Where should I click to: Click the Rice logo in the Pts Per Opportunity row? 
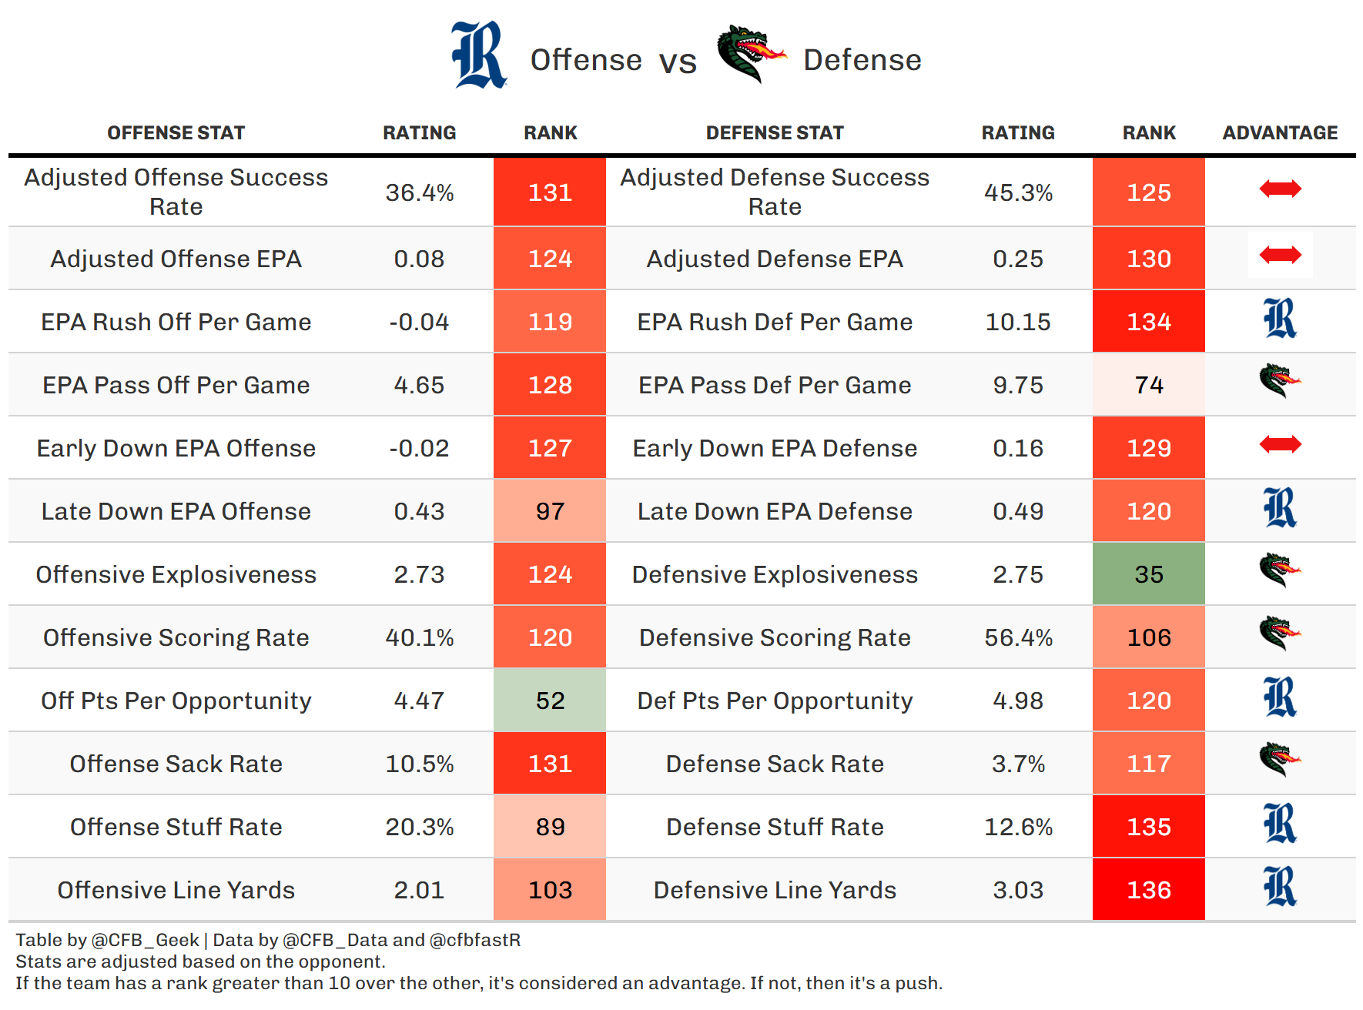(1280, 697)
